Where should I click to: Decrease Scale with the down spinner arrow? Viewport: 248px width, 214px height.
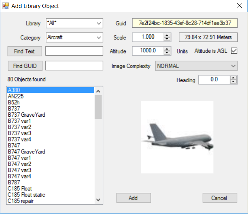167,39
